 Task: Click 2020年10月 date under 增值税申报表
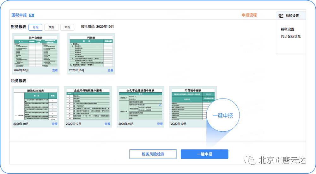coord(21,124)
